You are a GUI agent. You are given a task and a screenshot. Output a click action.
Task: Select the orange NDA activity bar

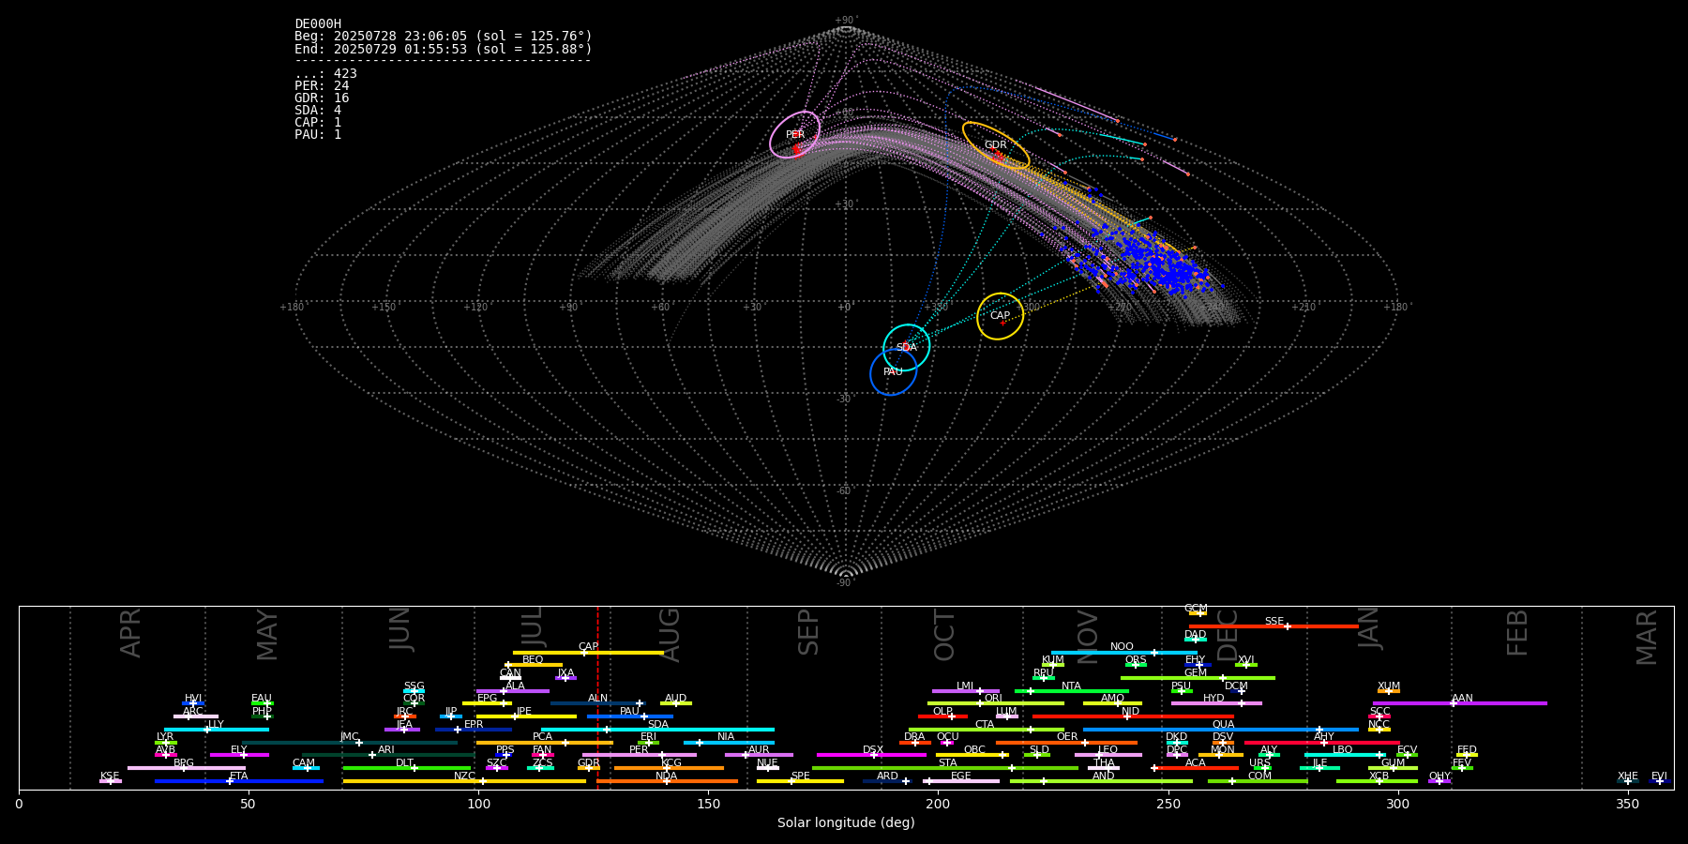point(667,781)
